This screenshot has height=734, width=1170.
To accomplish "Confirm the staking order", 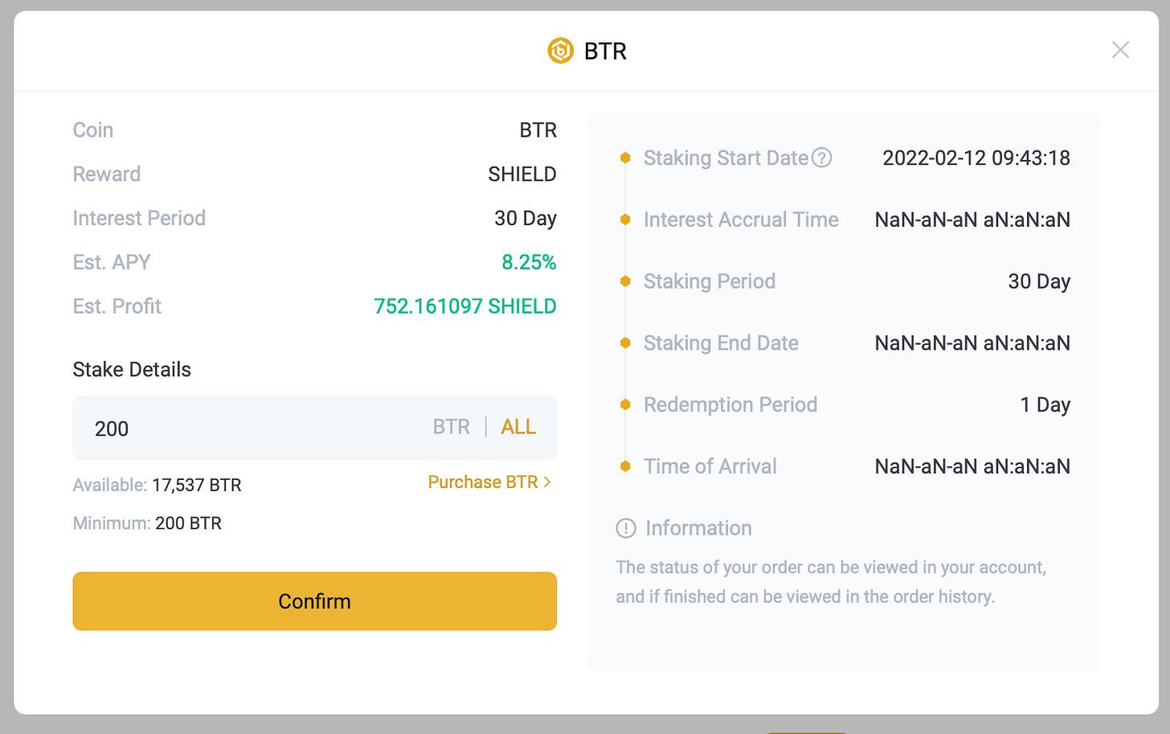I will 314,601.
